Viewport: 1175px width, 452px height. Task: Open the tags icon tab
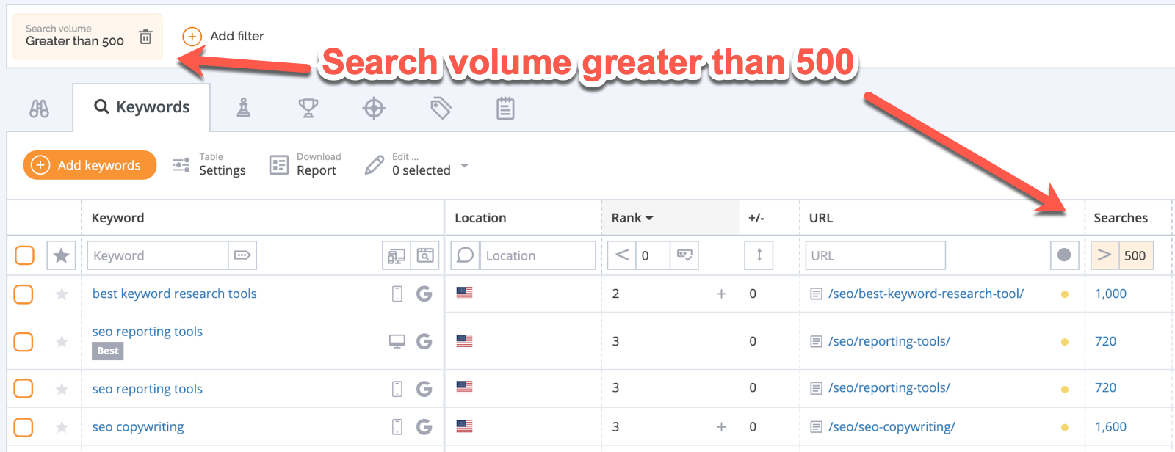(x=440, y=109)
